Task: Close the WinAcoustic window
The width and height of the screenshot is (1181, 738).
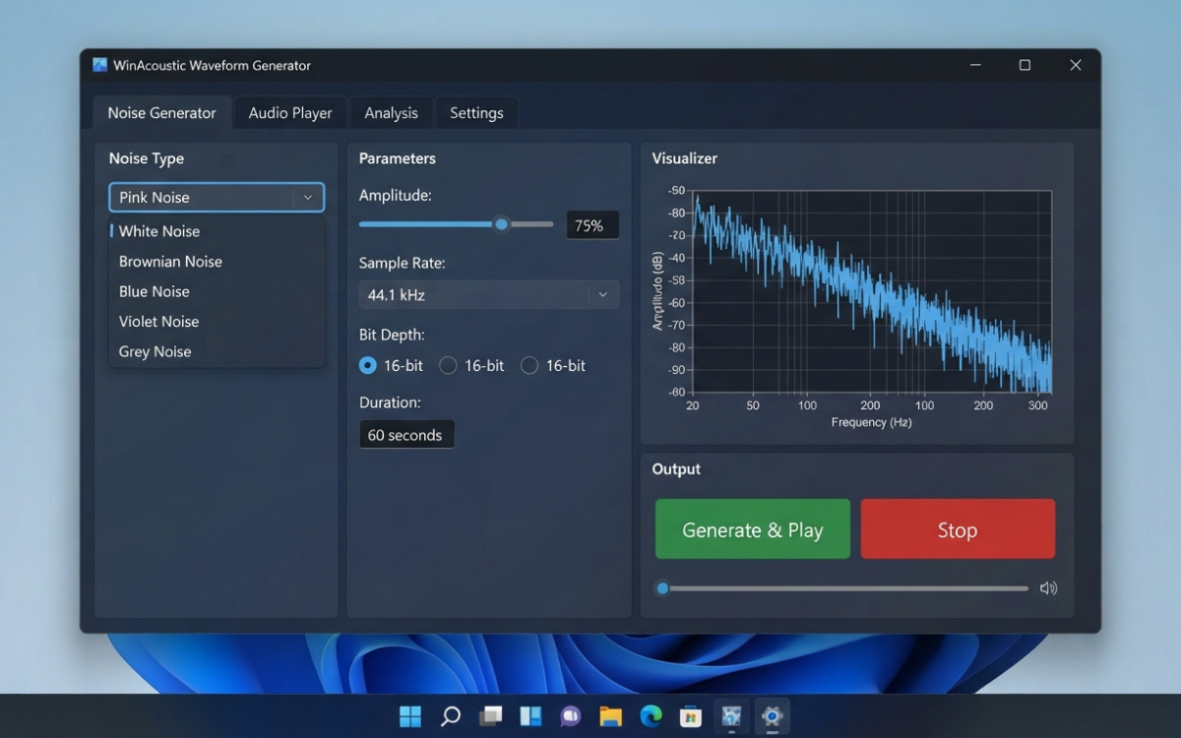Action: point(1076,65)
